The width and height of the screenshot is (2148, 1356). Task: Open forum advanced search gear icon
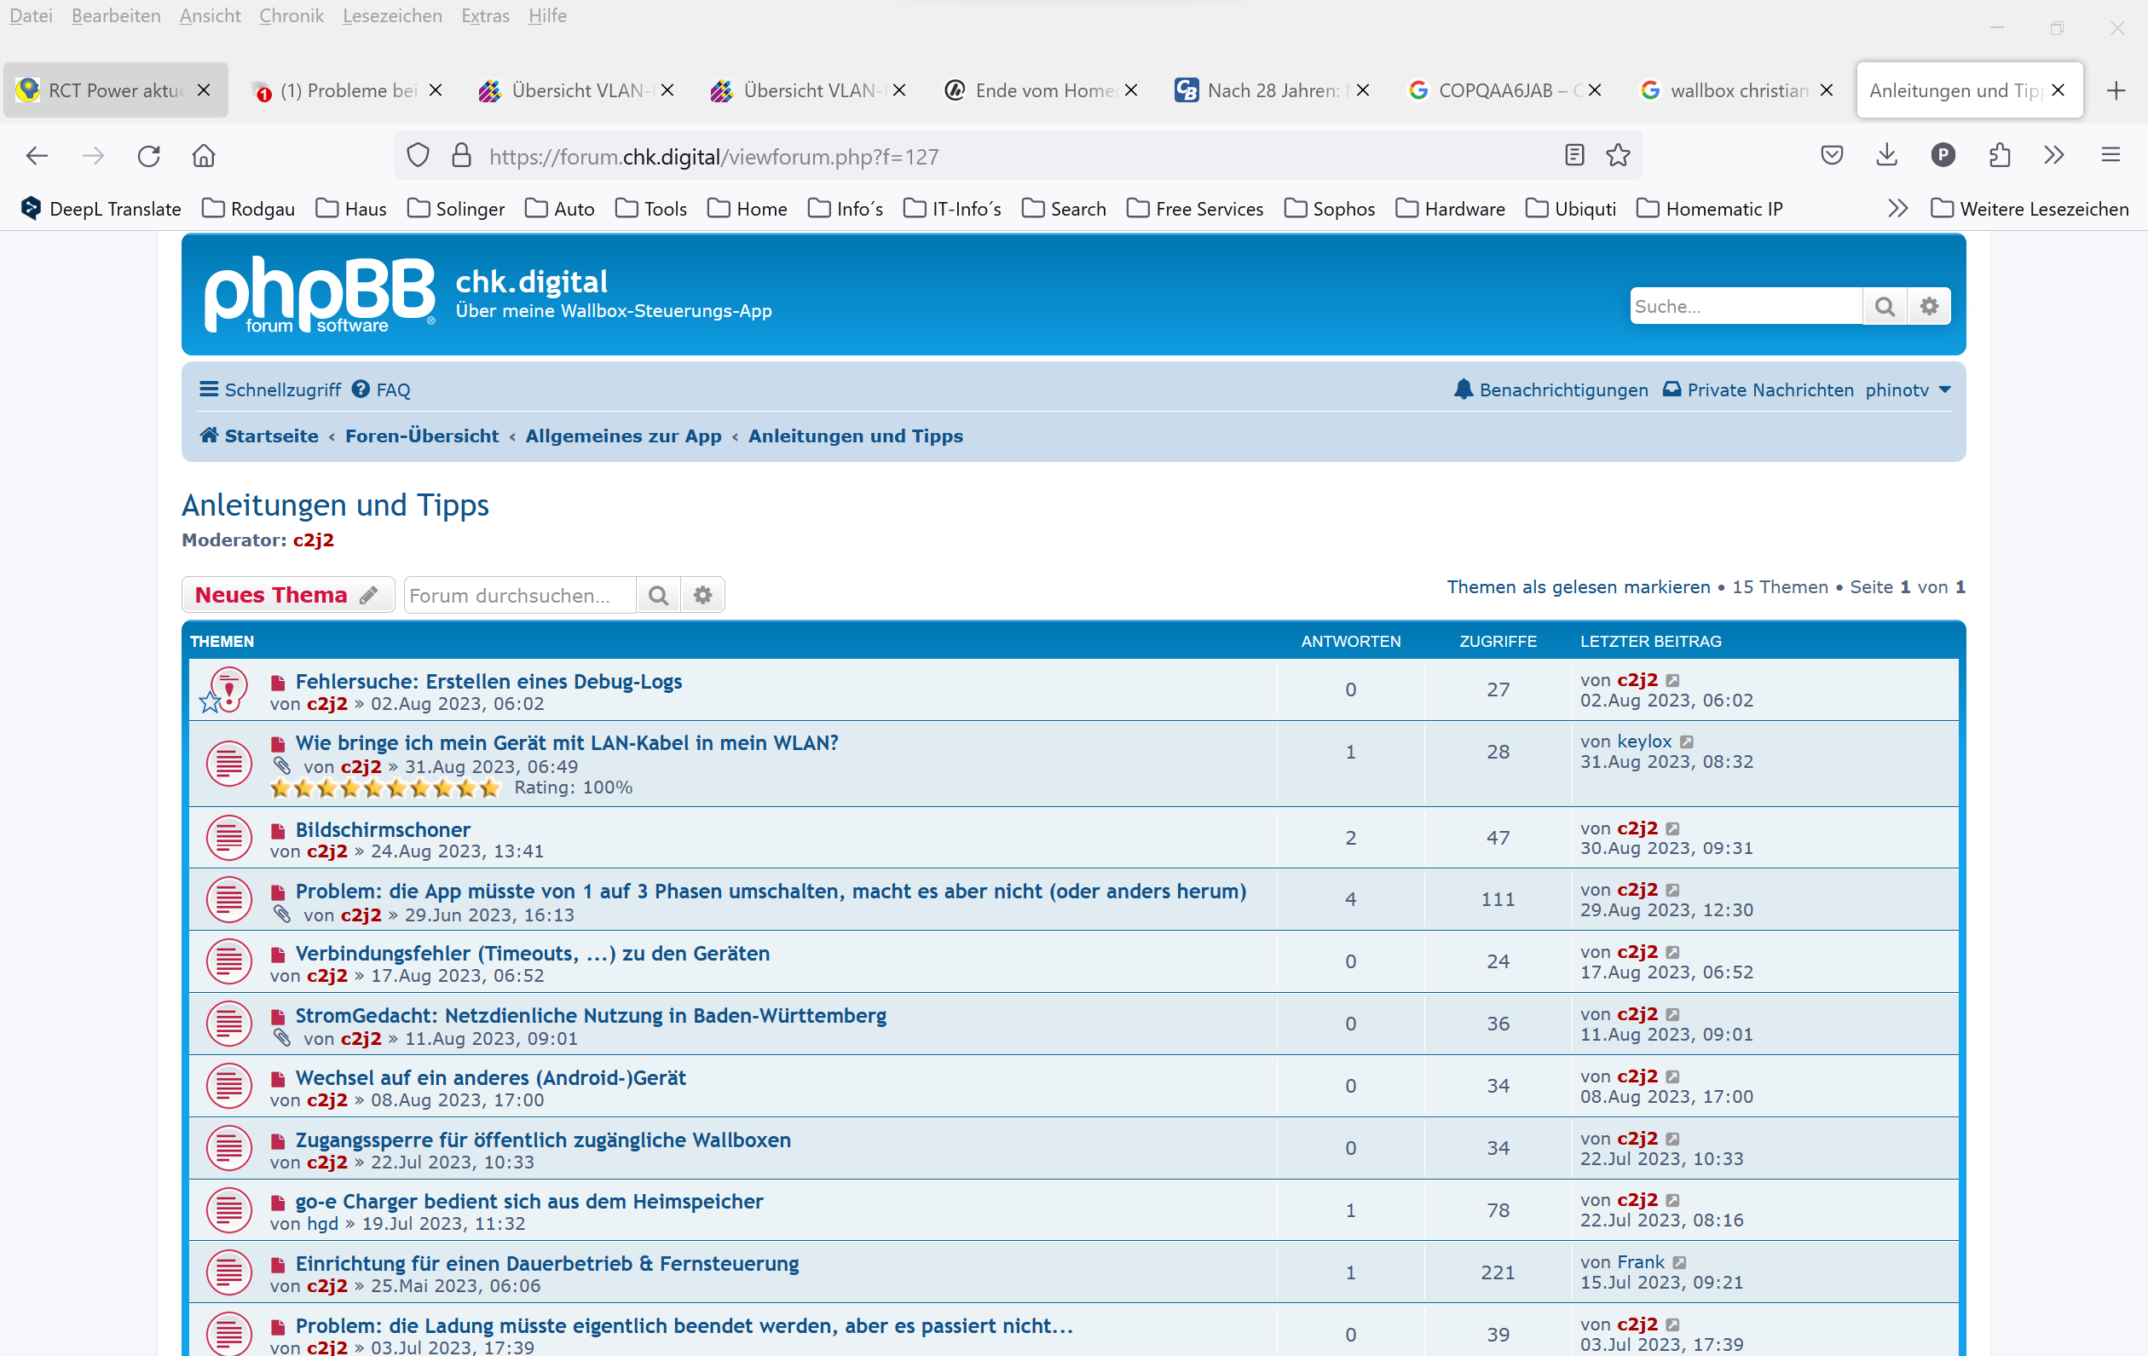click(x=703, y=595)
